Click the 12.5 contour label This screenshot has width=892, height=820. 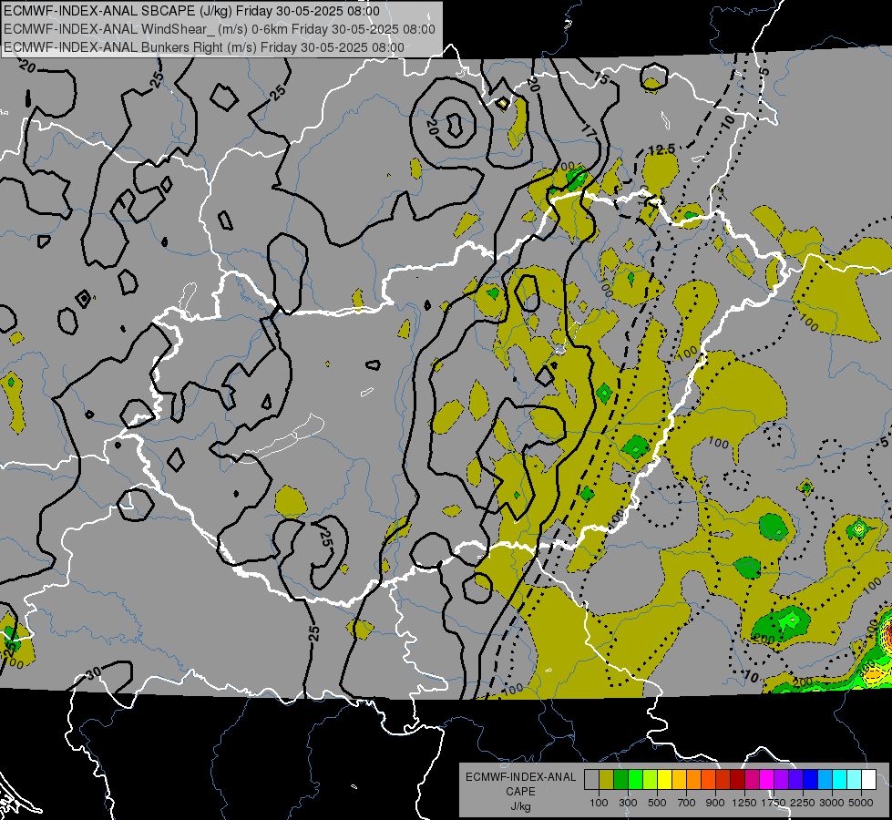point(661,149)
